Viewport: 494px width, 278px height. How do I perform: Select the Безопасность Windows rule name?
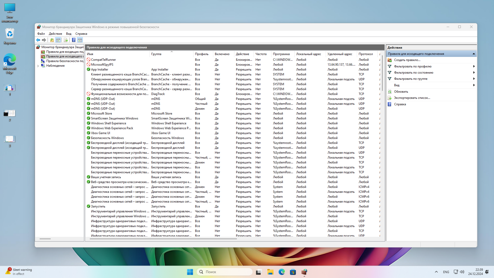(x=107, y=138)
